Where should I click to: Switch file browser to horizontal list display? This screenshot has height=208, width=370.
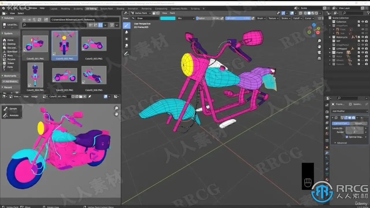point(96,25)
